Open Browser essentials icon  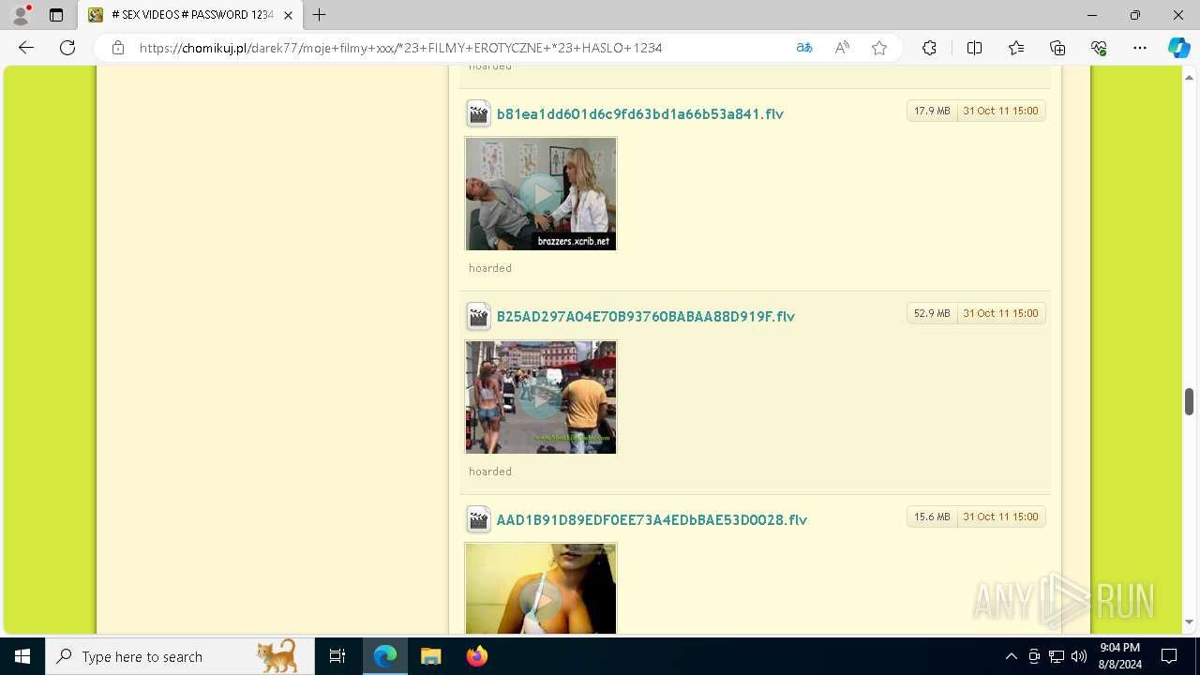click(1099, 48)
